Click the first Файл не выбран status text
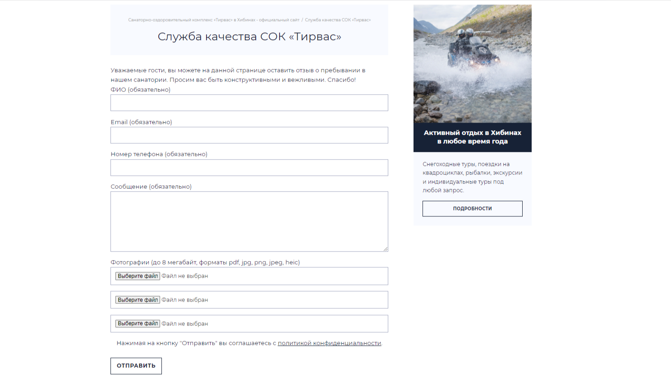 (185, 276)
